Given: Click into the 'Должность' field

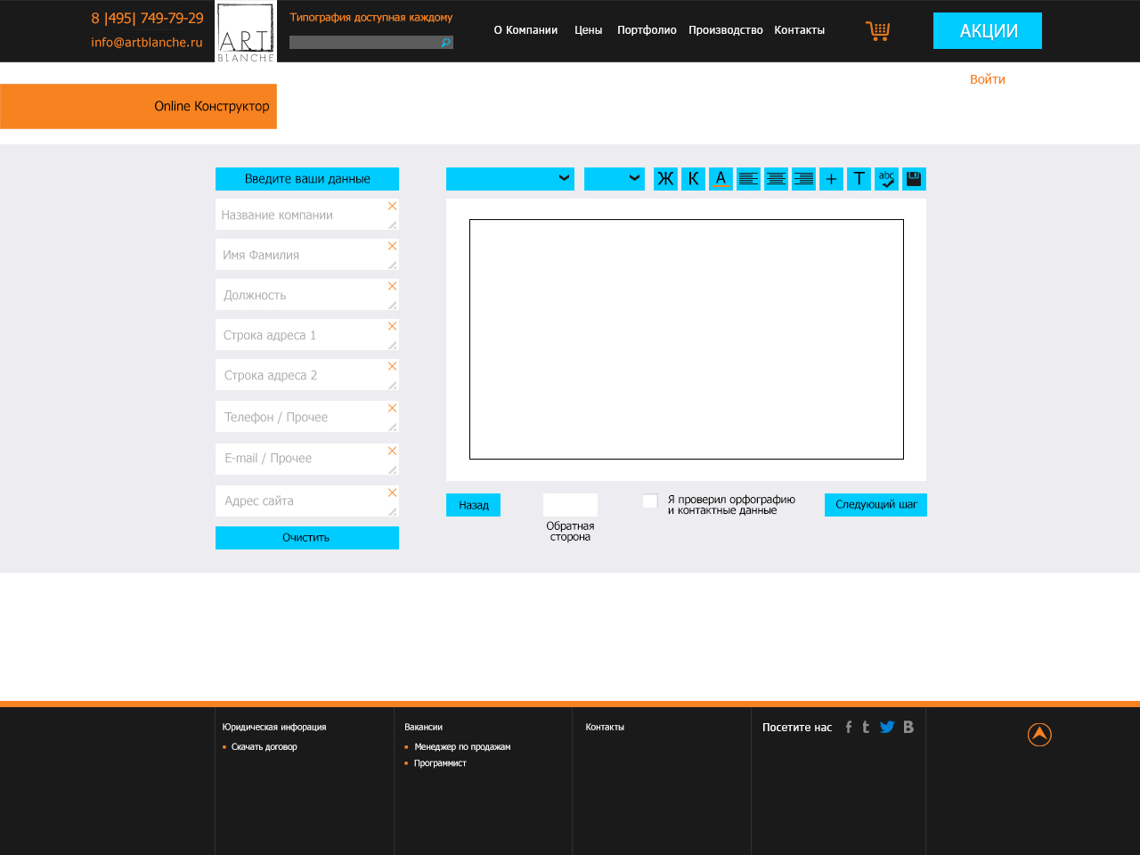Looking at the screenshot, I should (307, 295).
